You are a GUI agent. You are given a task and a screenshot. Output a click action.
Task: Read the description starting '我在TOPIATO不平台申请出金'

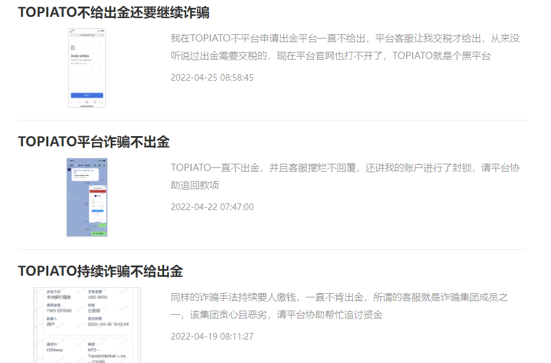pyautogui.click(x=345, y=48)
